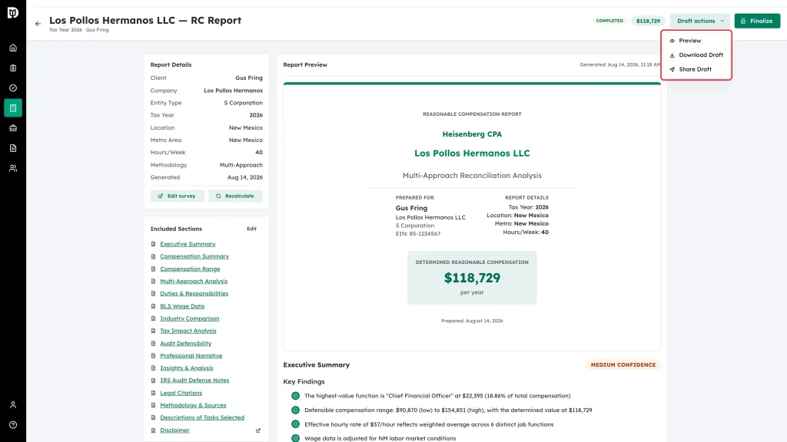Click the Finalize button
The image size is (787, 442).
pyautogui.click(x=757, y=21)
